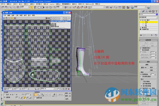Viewport: 159px width, 106px height.
Task: Select the Select and Link tool
Action: click(11, 7)
